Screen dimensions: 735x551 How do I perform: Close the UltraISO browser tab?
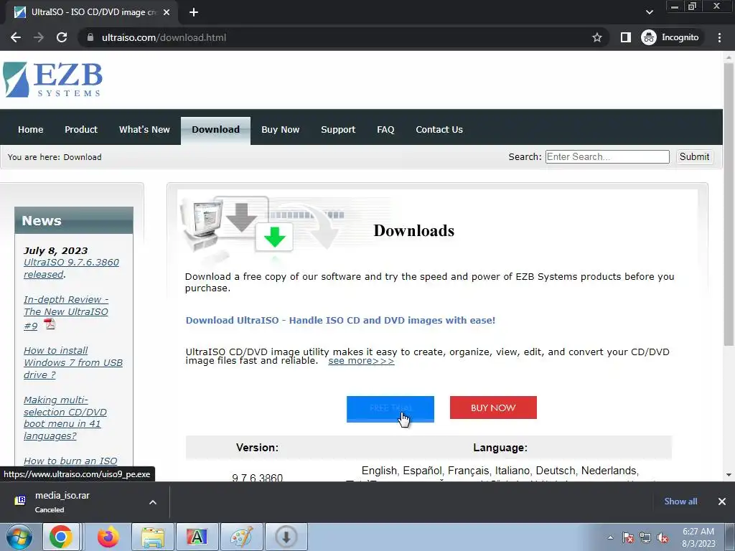point(167,12)
